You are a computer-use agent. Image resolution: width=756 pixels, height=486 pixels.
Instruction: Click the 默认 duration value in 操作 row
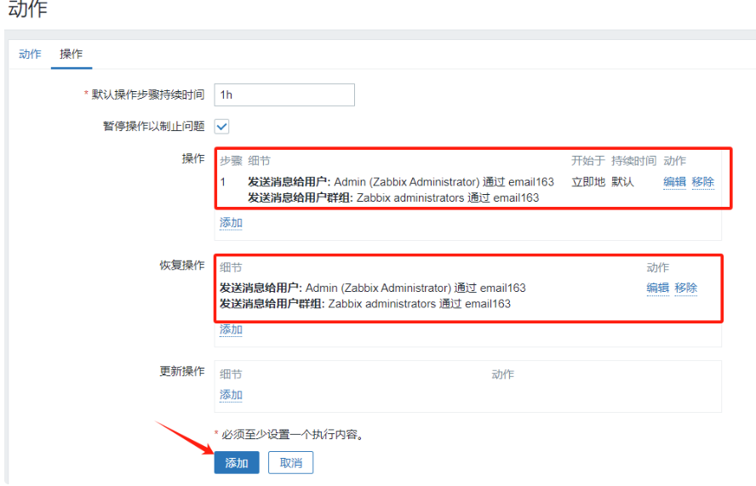[x=622, y=182]
